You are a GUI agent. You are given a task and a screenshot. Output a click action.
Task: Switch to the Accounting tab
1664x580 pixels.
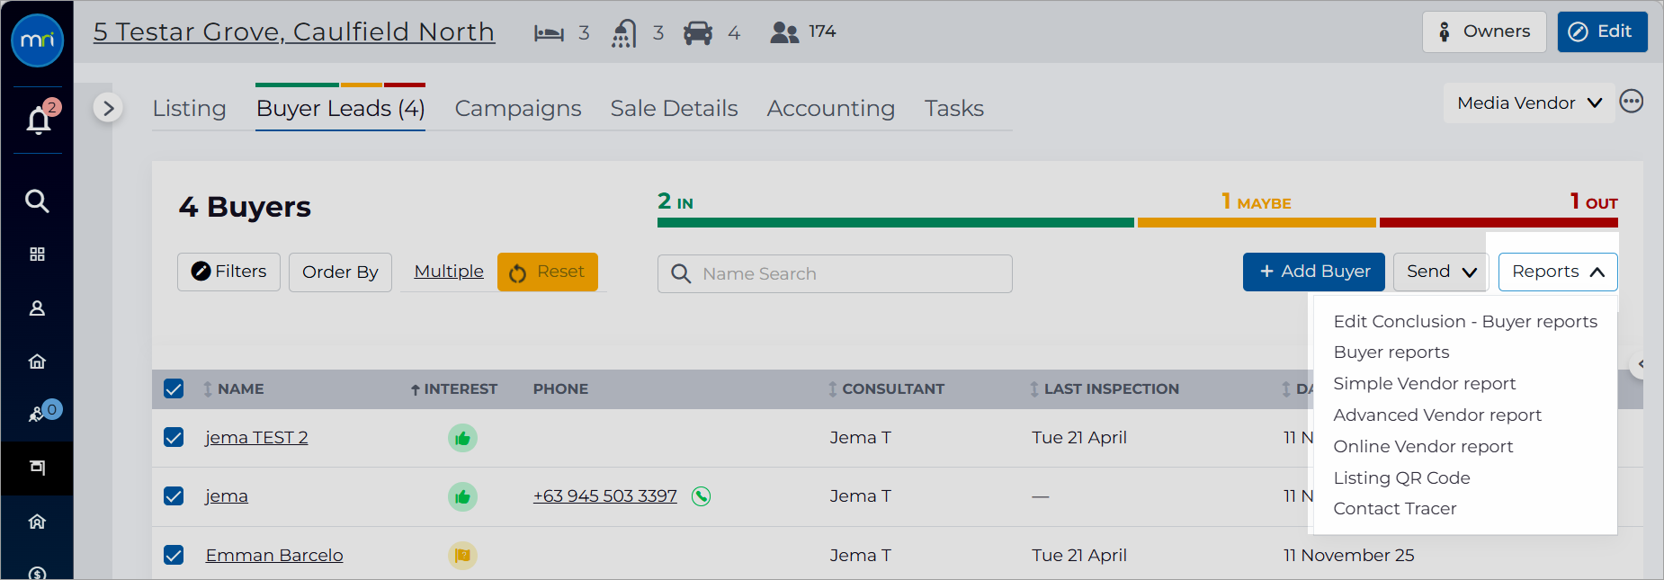click(831, 109)
